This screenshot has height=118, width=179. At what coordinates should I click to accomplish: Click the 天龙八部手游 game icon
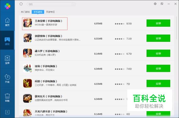pos(28,113)
